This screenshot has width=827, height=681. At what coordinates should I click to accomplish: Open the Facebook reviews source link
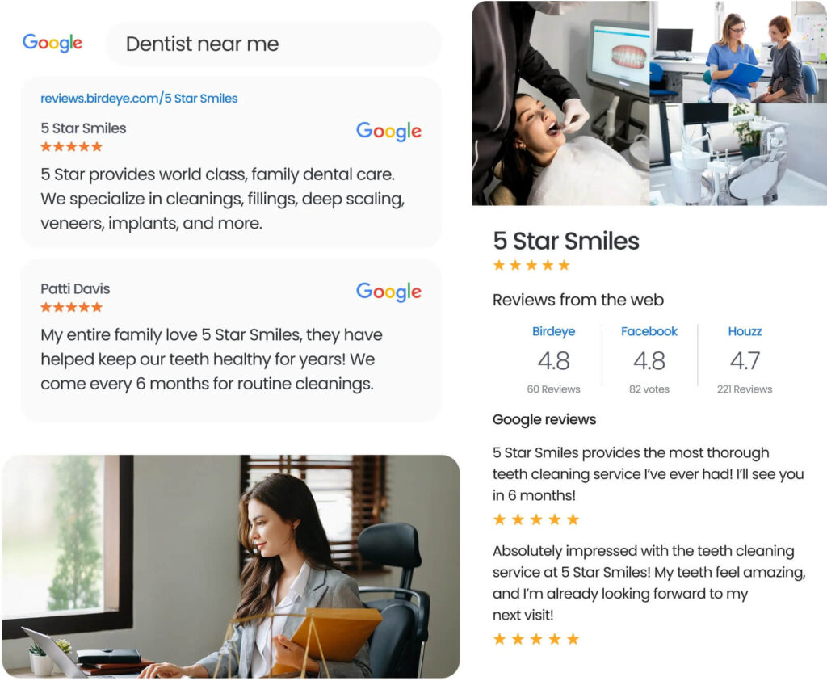tap(649, 331)
